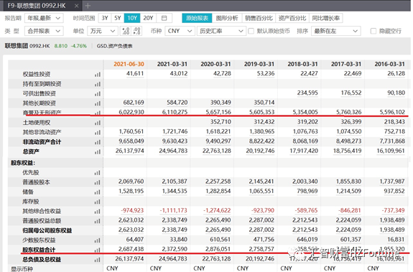Click 2017-03-31 column header
Viewport: 413px width, 272px height.
click(345, 64)
